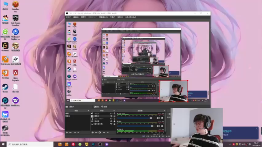Select the 显示器采集 monitor source icon

pos(92,124)
